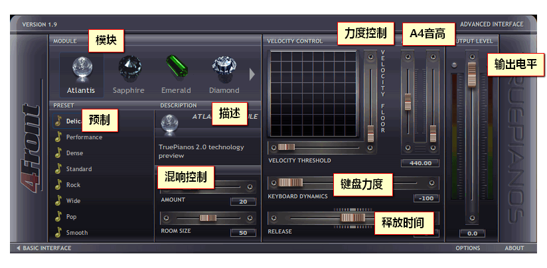
Task: Click the Room Size slider handle
Action: tap(208, 218)
